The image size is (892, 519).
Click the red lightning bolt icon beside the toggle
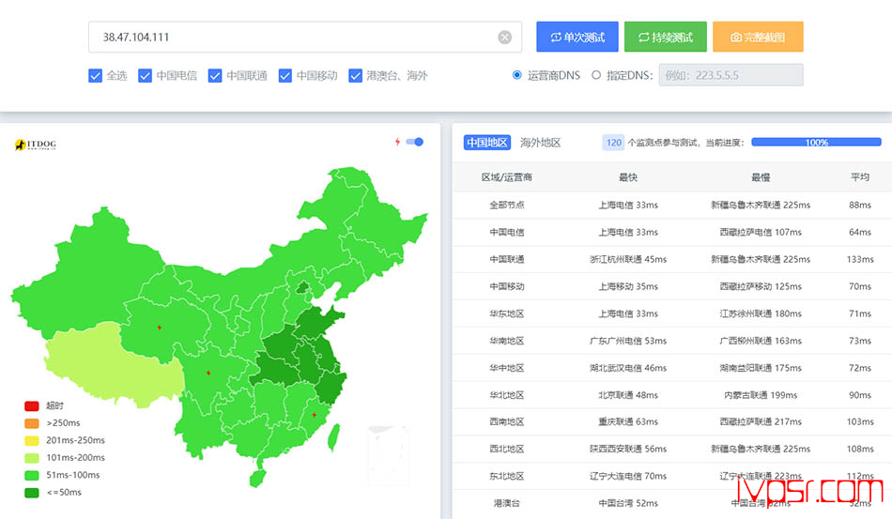(397, 142)
